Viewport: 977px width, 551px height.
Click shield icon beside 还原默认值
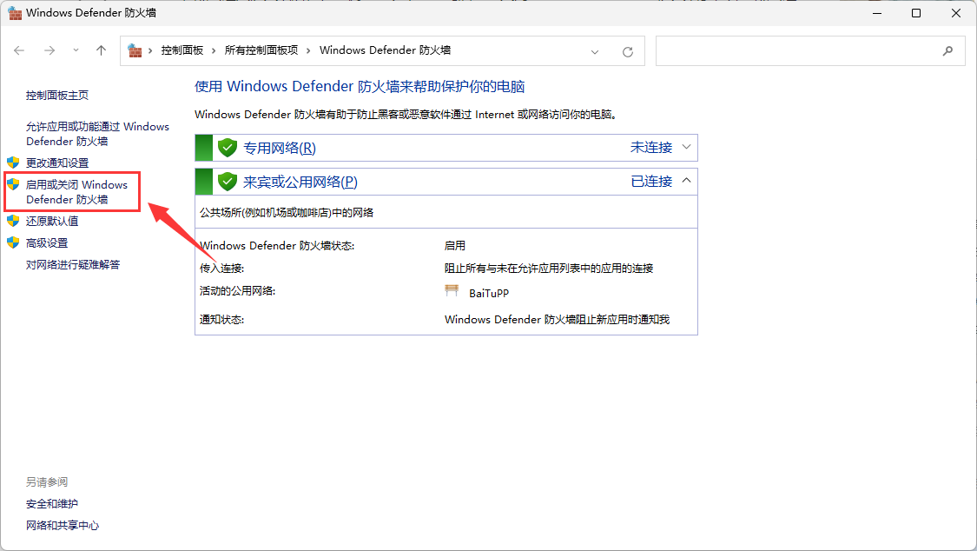(13, 221)
